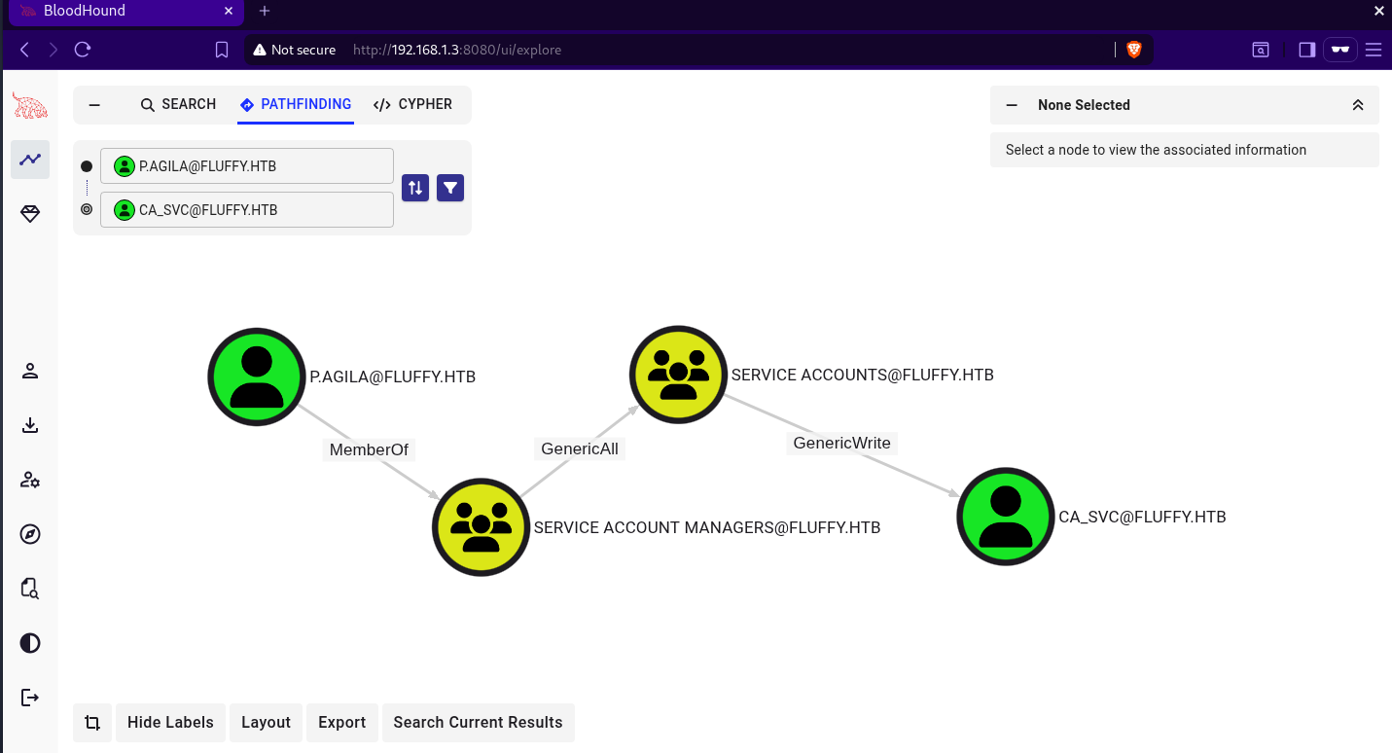The image size is (1392, 753).
Task: Swap start and destination nodes
Action: [x=415, y=188]
